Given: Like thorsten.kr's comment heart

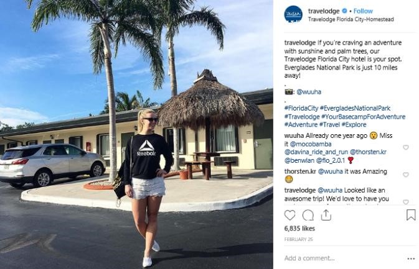Looking at the screenshot, I should pyautogui.click(x=406, y=175).
